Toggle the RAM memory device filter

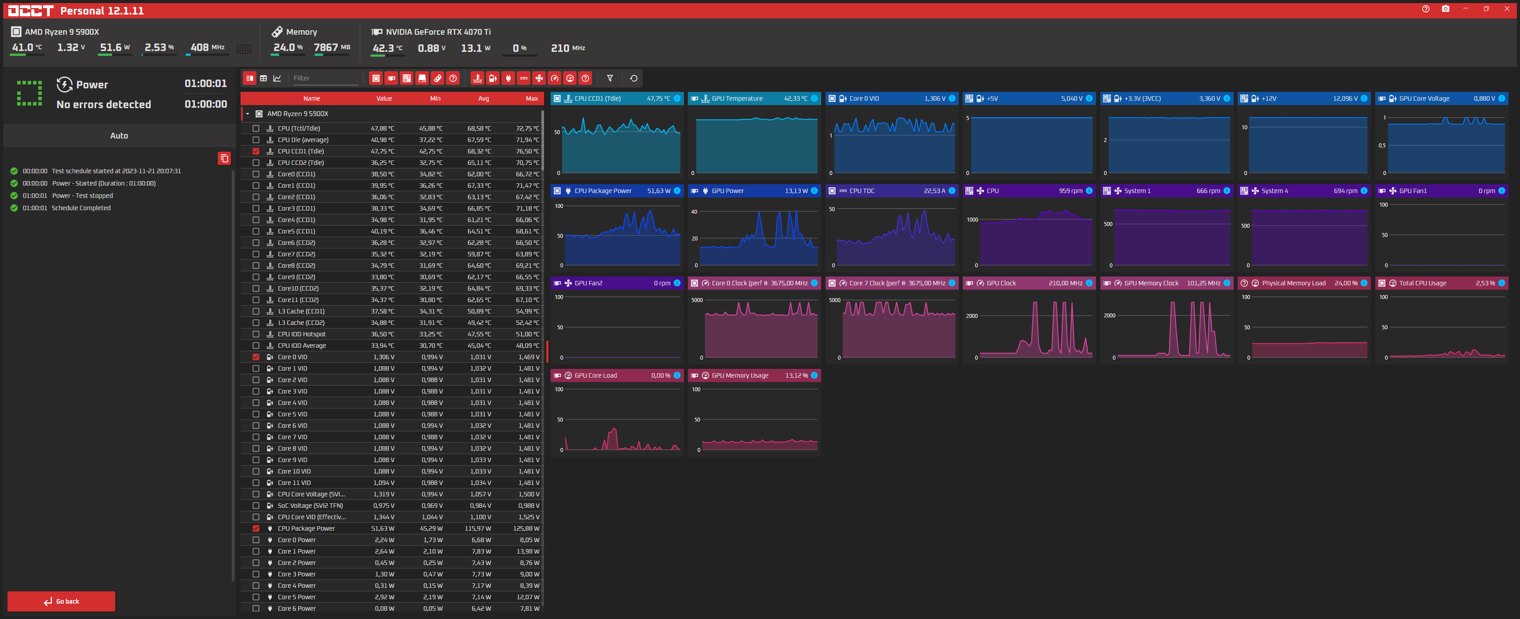tap(437, 78)
